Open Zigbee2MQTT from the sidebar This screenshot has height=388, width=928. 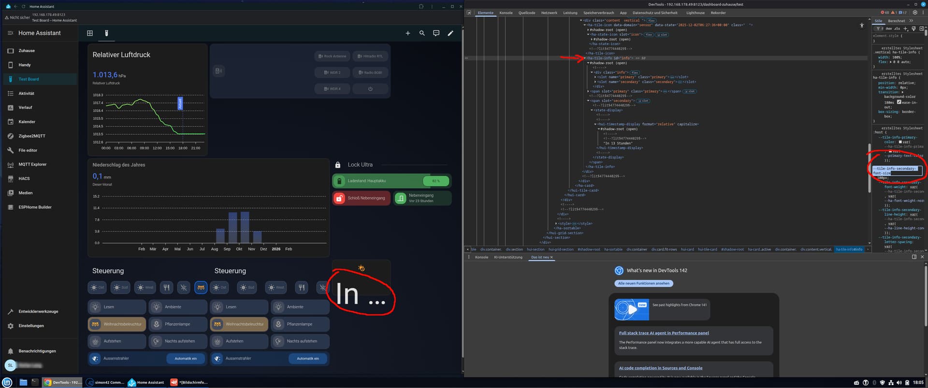coord(32,136)
